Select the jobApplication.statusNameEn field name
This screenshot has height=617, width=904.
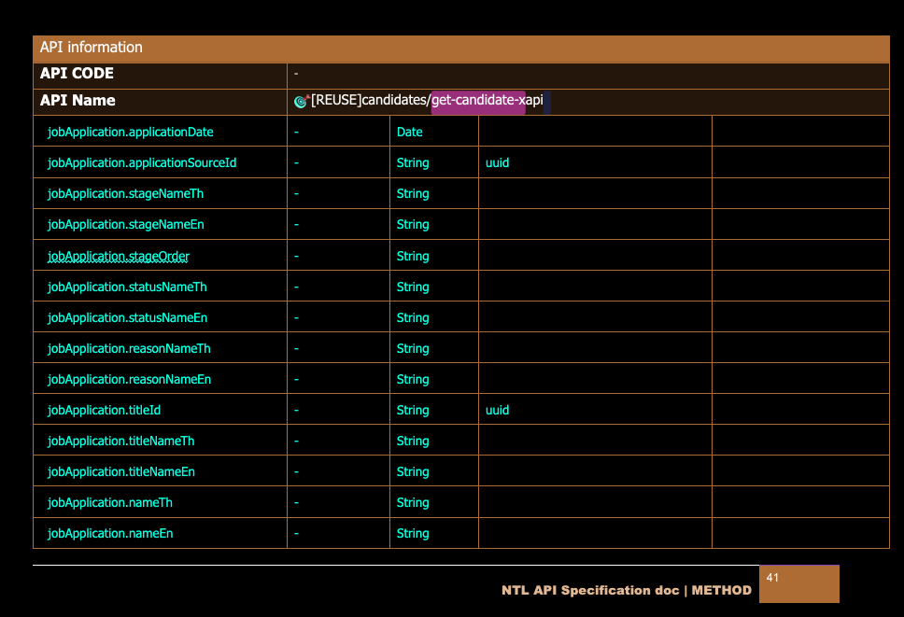127,318
